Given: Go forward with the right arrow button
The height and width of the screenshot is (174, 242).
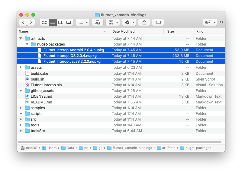Looking at the screenshot, I should point(31,22).
